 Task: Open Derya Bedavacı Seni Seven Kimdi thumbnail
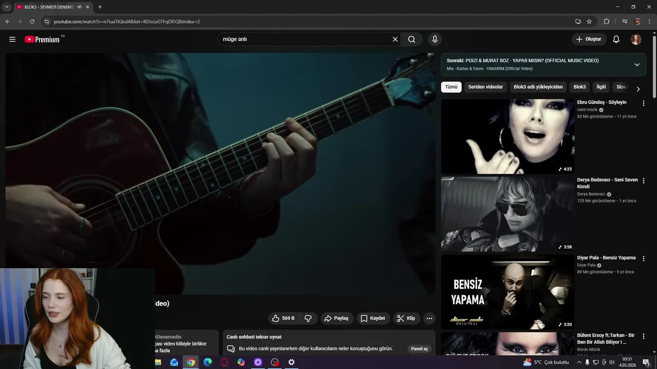[508, 214]
